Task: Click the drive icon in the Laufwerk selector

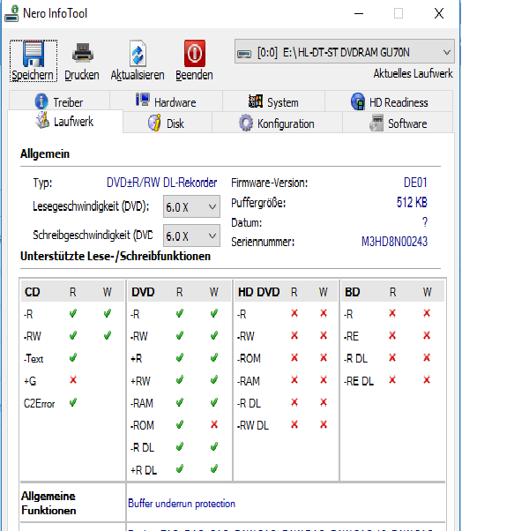Action: (x=244, y=54)
